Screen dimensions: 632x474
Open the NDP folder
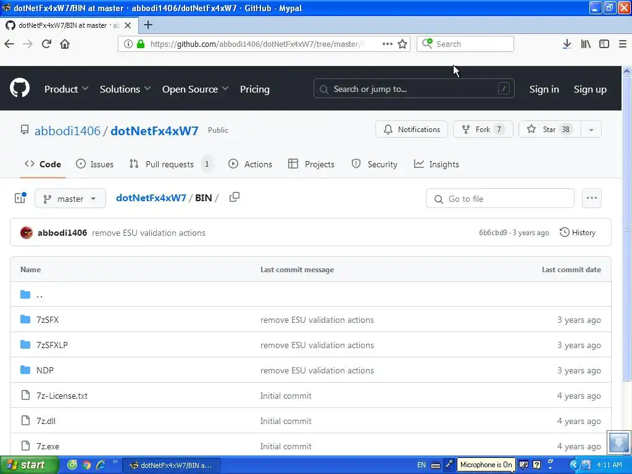point(44,370)
